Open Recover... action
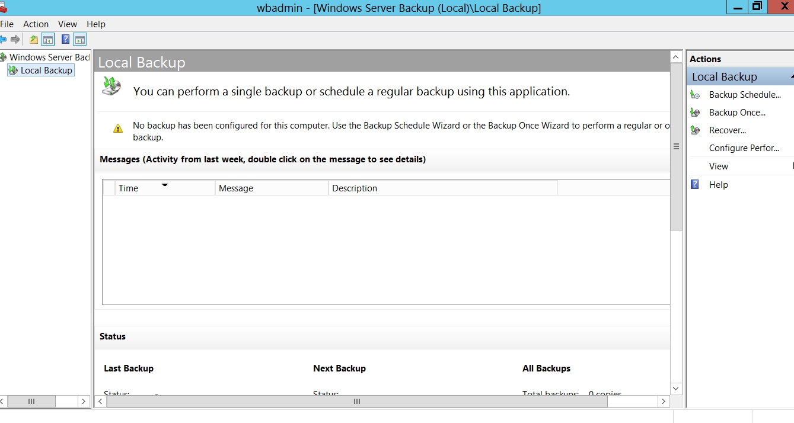Image resolution: width=794 pixels, height=423 pixels. tap(728, 130)
